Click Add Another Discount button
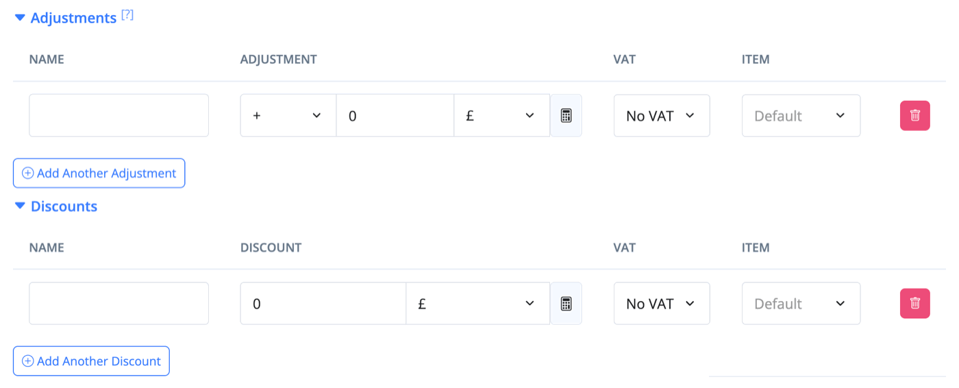959x388 pixels. [91, 361]
